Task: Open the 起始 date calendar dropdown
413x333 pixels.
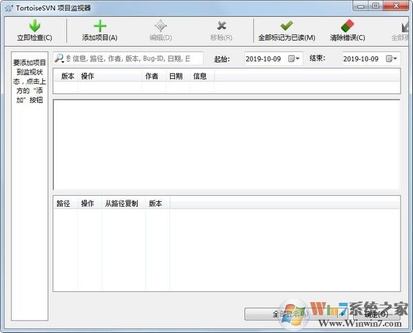Action: click(294, 58)
